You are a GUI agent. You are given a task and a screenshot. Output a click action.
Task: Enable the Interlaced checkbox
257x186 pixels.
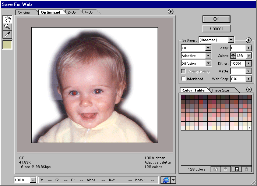183,79
